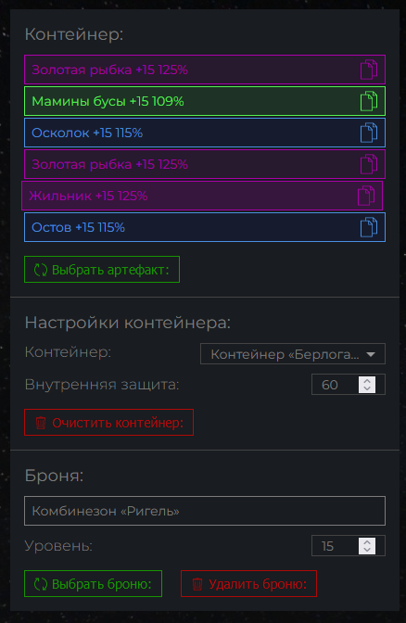
Task: Select the Осколок +15 115% row
Action: [x=205, y=133]
